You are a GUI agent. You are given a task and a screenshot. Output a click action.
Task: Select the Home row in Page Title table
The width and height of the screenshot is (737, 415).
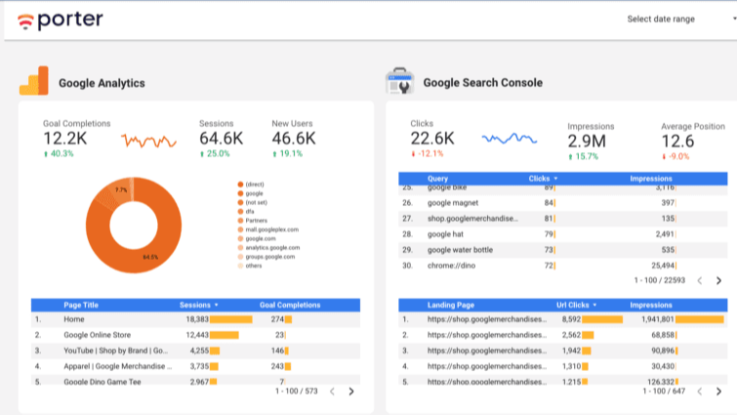tap(74, 319)
